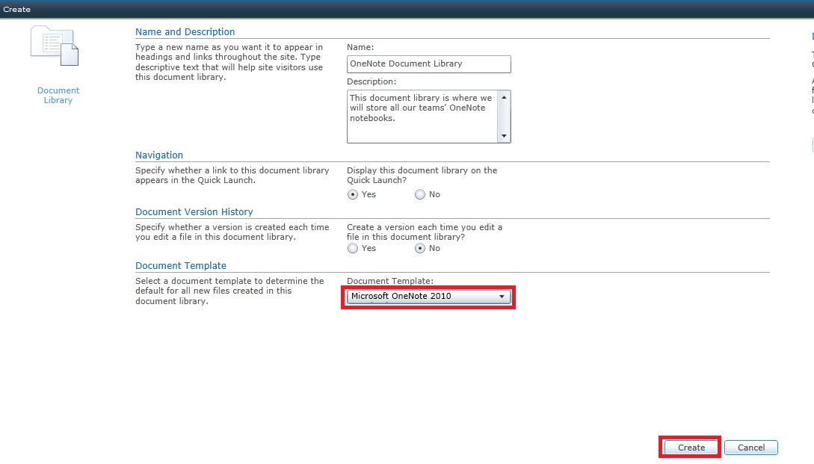This screenshot has width=814, height=464.
Task: Click the Create title bar label
Action: click(x=16, y=9)
